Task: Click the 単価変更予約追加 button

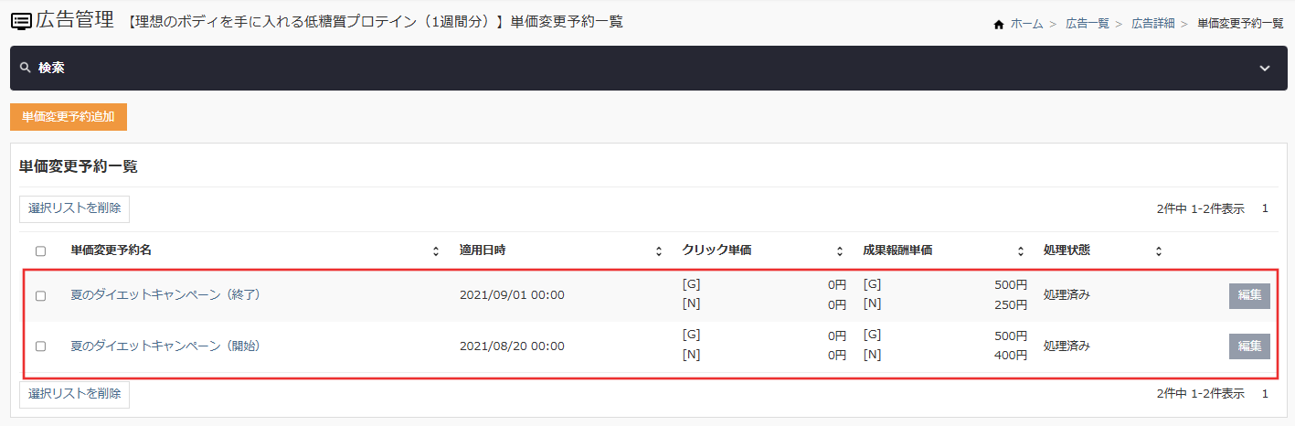Action: click(69, 117)
